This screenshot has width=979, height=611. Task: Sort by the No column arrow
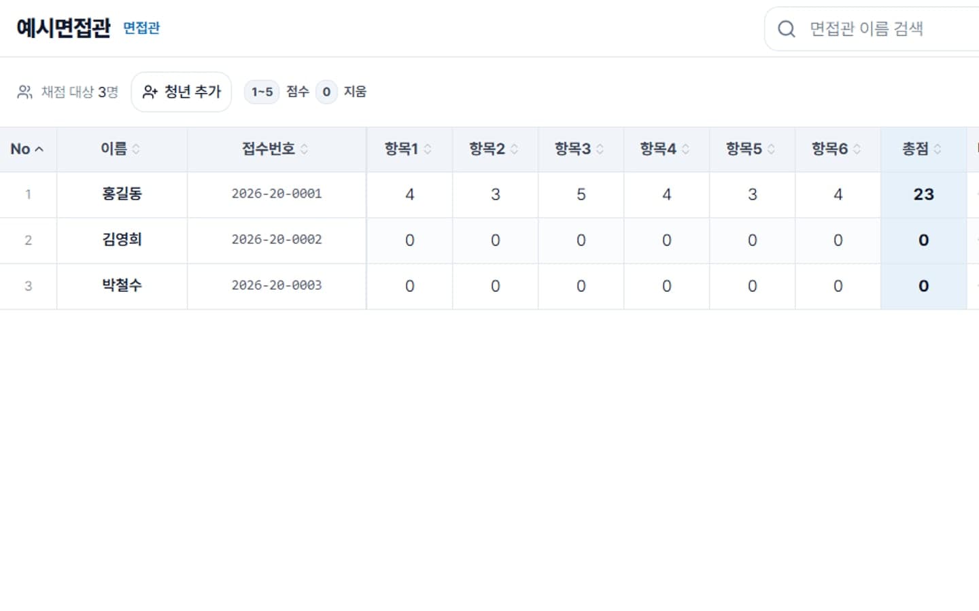point(39,149)
